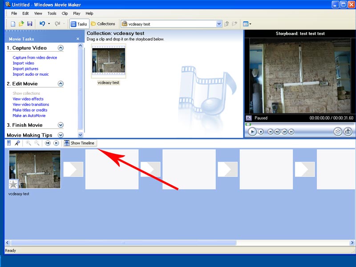
Task: Click the preview seek bar
Action: click(x=299, y=124)
